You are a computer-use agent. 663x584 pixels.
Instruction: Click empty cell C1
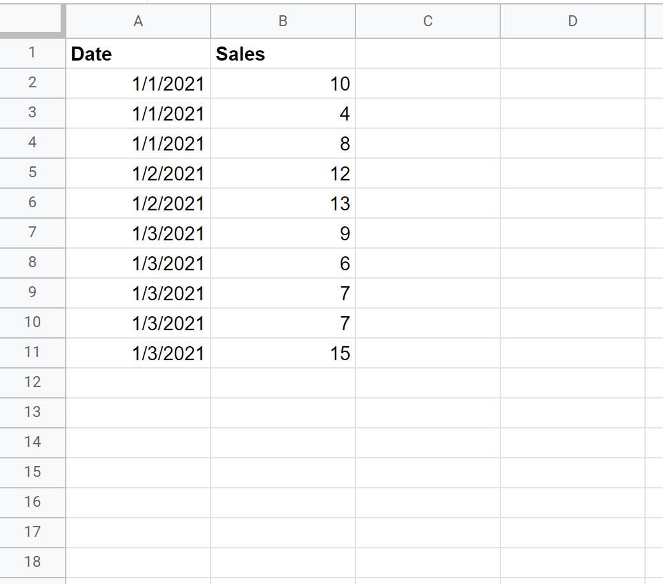[428, 54]
